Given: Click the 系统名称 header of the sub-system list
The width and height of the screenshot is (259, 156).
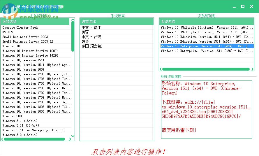Looking at the screenshot, I should 207,22.
